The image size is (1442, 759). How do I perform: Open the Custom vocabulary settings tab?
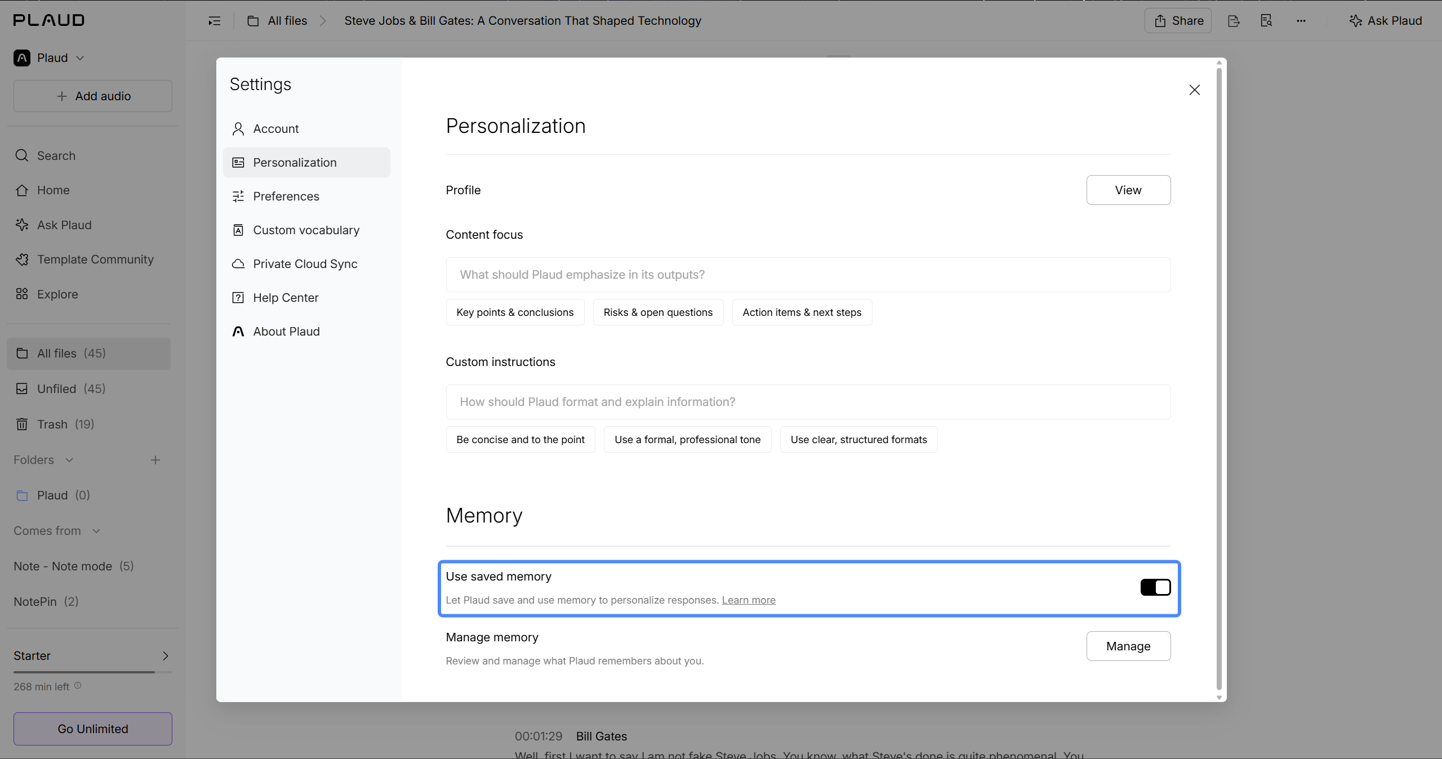click(306, 230)
